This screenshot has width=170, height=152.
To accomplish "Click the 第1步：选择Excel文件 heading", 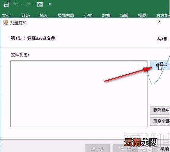I will (x=33, y=38).
